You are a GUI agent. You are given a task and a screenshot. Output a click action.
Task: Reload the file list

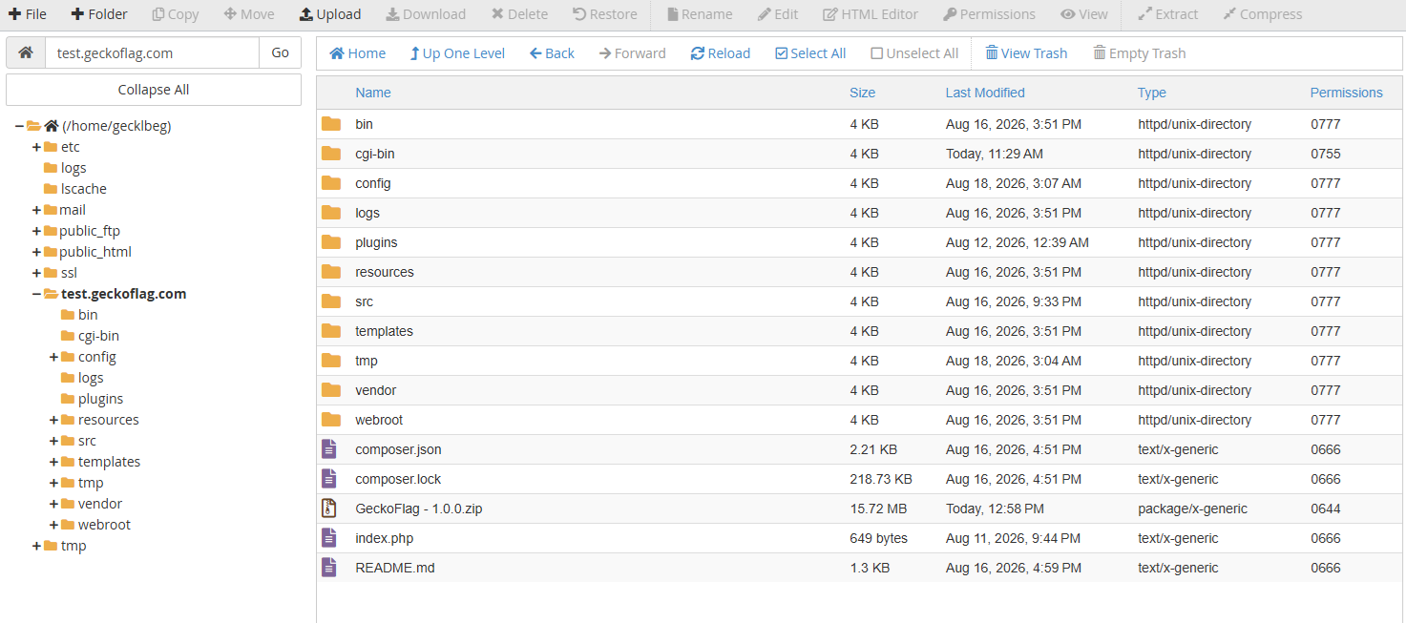point(721,53)
